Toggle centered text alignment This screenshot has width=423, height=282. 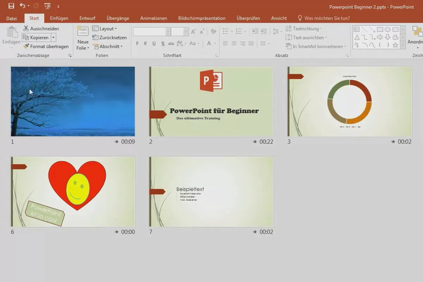click(x=234, y=44)
